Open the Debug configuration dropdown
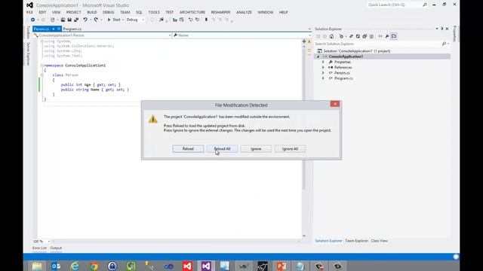This screenshot has height=271, width=483. (135, 20)
